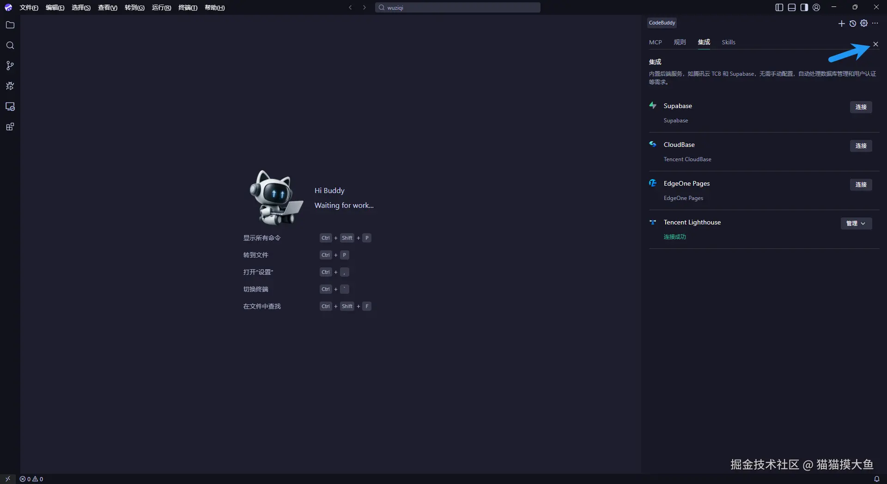This screenshot has width=887, height=484.
Task: Open the account profile icon
Action: tap(816, 7)
